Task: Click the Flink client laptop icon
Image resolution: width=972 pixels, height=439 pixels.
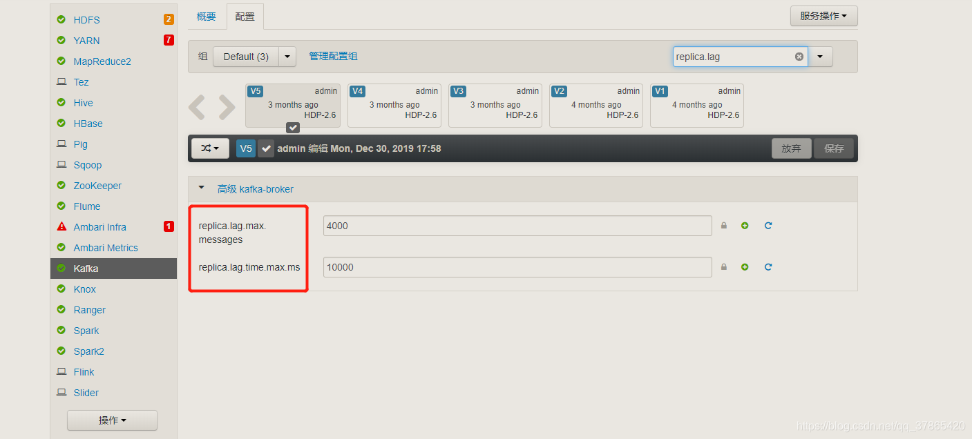Action: tap(61, 372)
